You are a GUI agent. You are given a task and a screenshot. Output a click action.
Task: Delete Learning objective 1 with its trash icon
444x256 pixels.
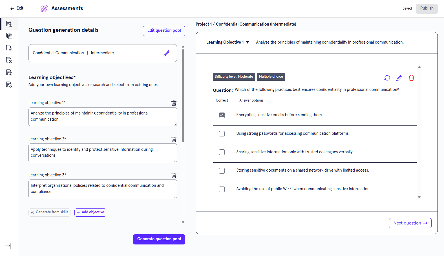point(174,103)
